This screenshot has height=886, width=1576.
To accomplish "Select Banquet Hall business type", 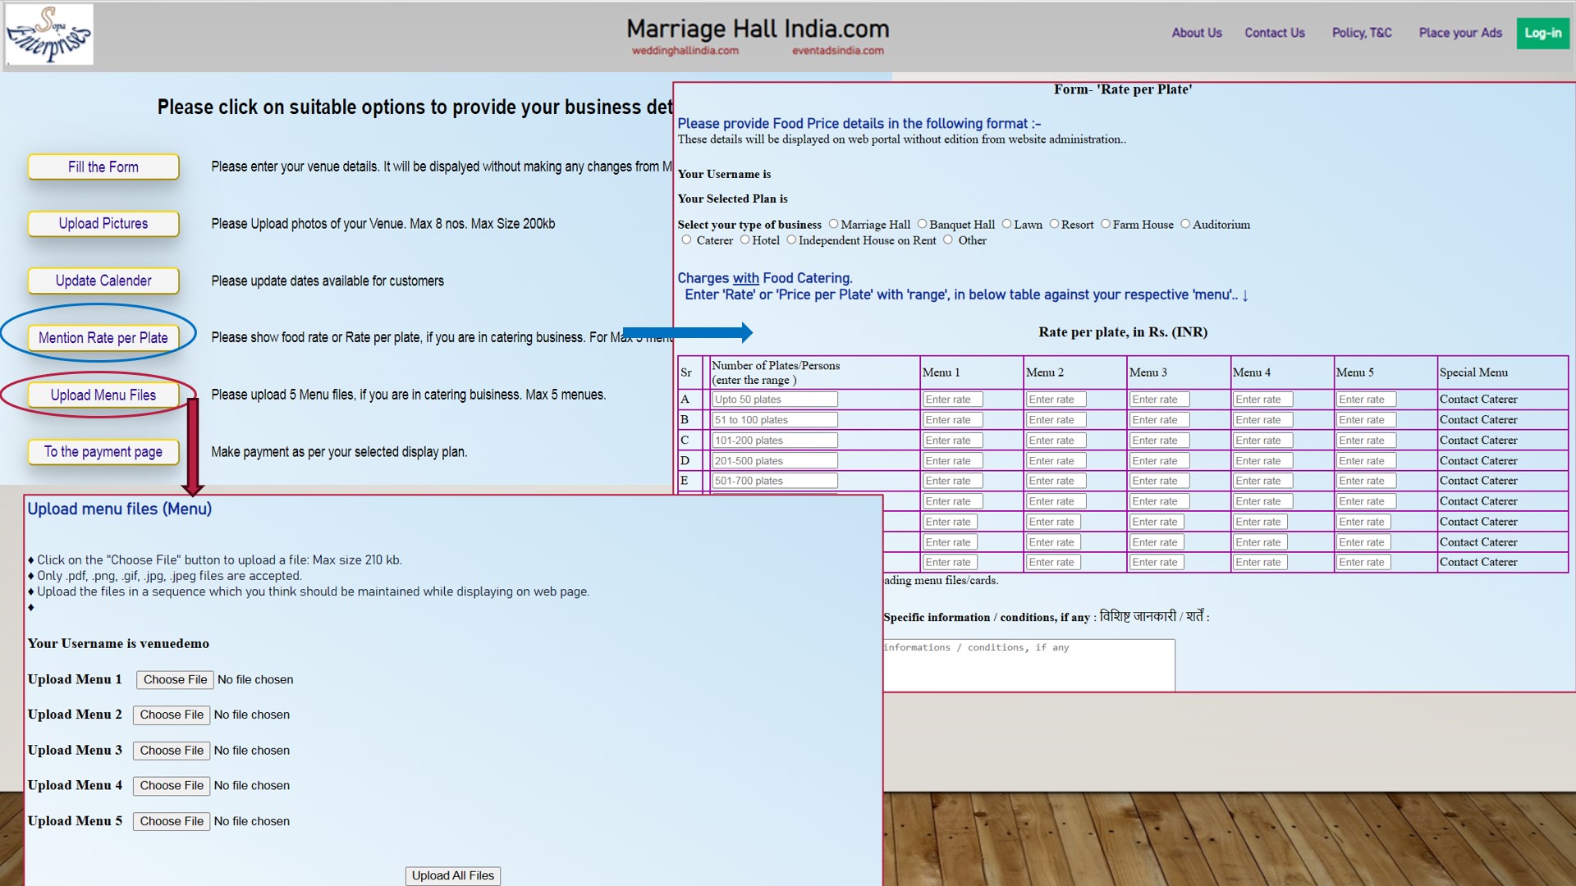I will coord(922,224).
